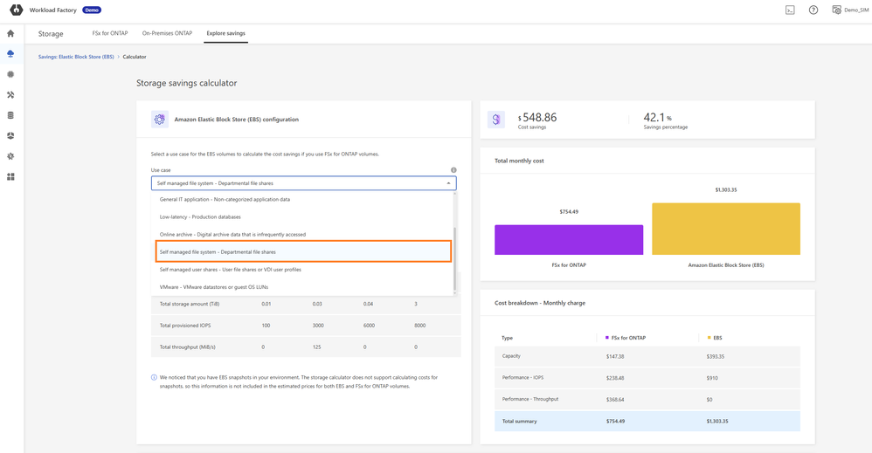
Task: Pick 'Online archive - Digital archive data' option
Action: [x=232, y=234]
